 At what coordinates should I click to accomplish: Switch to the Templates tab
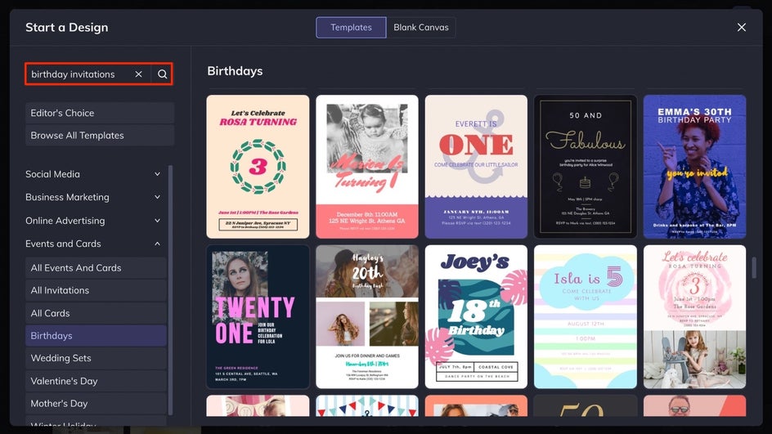[351, 28]
